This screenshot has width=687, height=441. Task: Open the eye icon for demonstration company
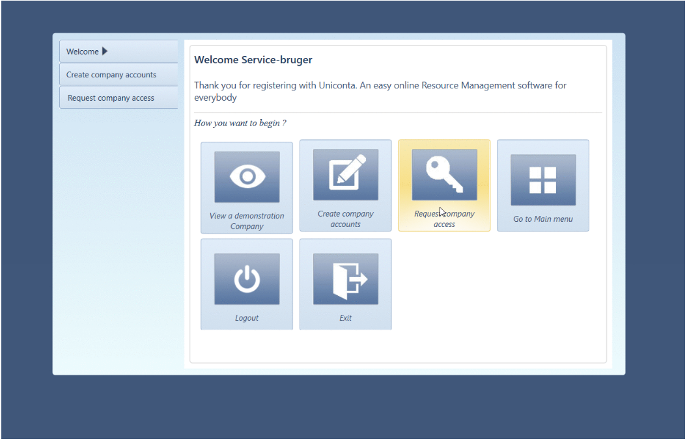[247, 177]
